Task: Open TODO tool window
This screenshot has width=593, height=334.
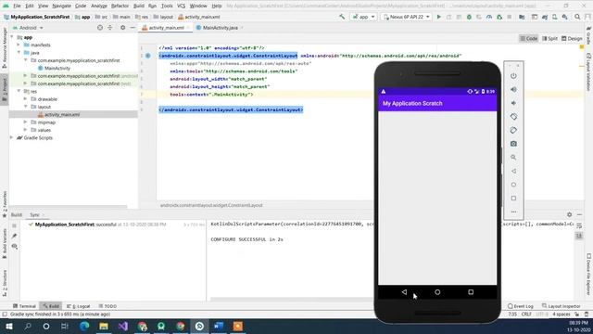Action: pyautogui.click(x=107, y=306)
